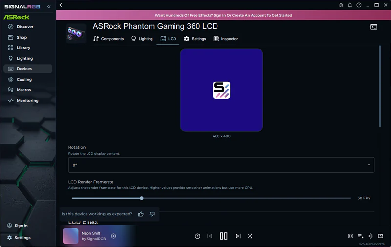Open the effect playlist queue
Viewport: 391px width, 247px height.
click(x=360, y=236)
